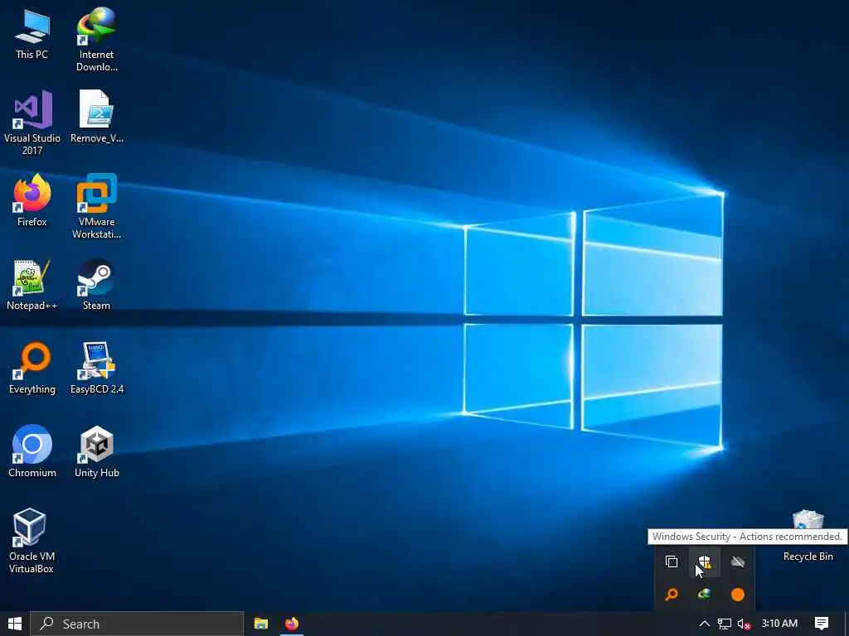Select the EasyBCD 2.4 shortcut
Image resolution: width=849 pixels, height=636 pixels.
tap(96, 368)
